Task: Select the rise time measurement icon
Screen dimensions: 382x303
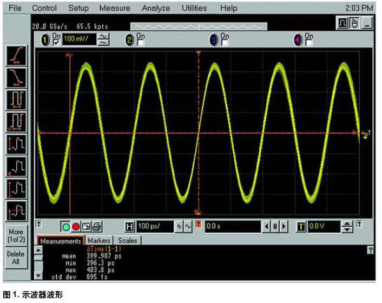Action: (x=16, y=56)
